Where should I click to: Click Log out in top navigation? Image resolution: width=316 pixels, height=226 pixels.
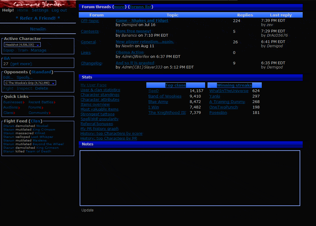(x=59, y=10)
